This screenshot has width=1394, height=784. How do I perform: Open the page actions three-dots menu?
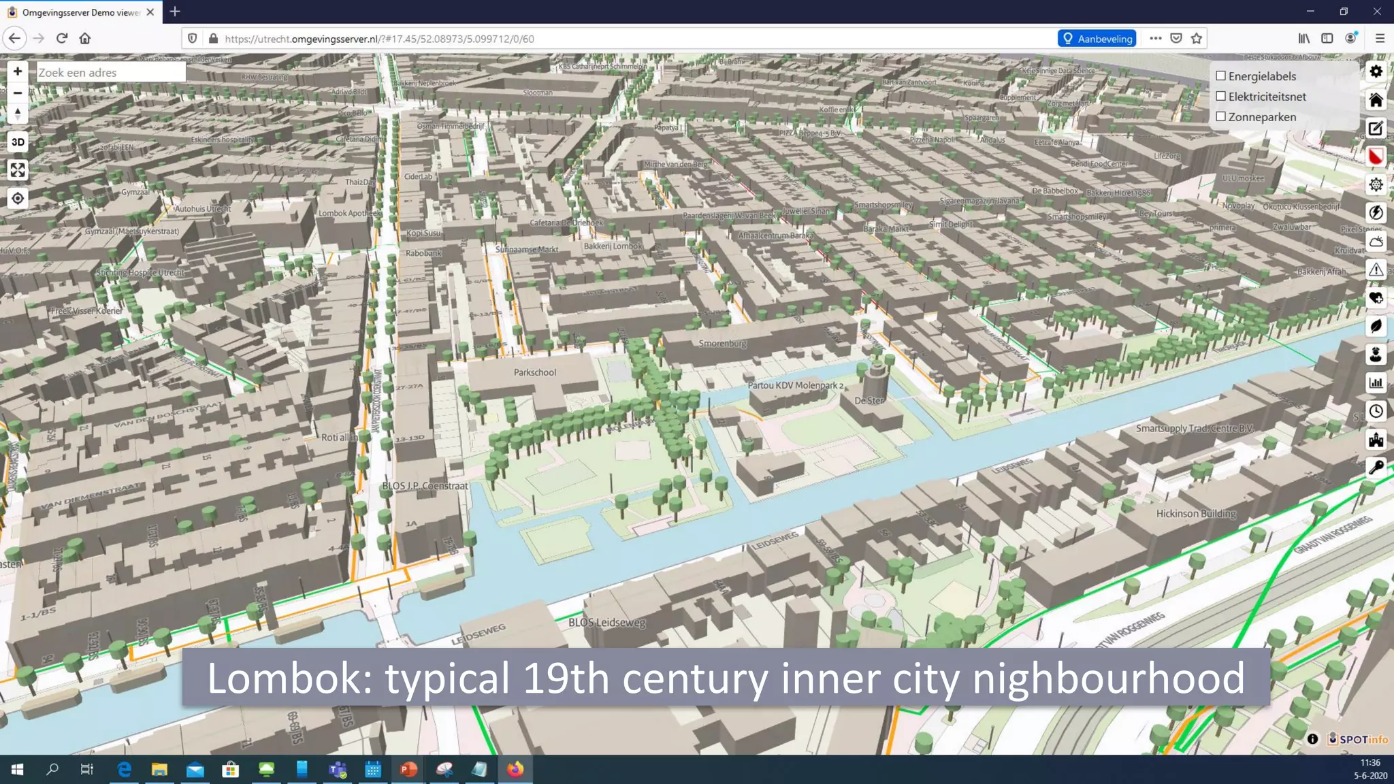[x=1155, y=39]
